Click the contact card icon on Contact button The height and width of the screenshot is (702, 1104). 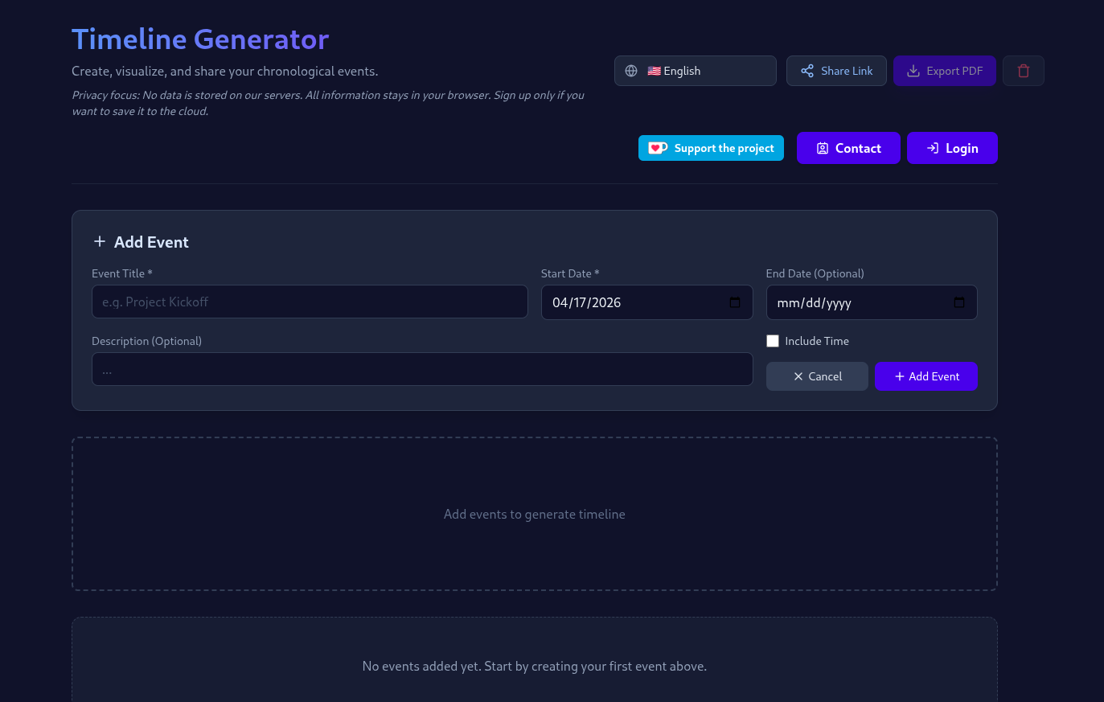823,148
